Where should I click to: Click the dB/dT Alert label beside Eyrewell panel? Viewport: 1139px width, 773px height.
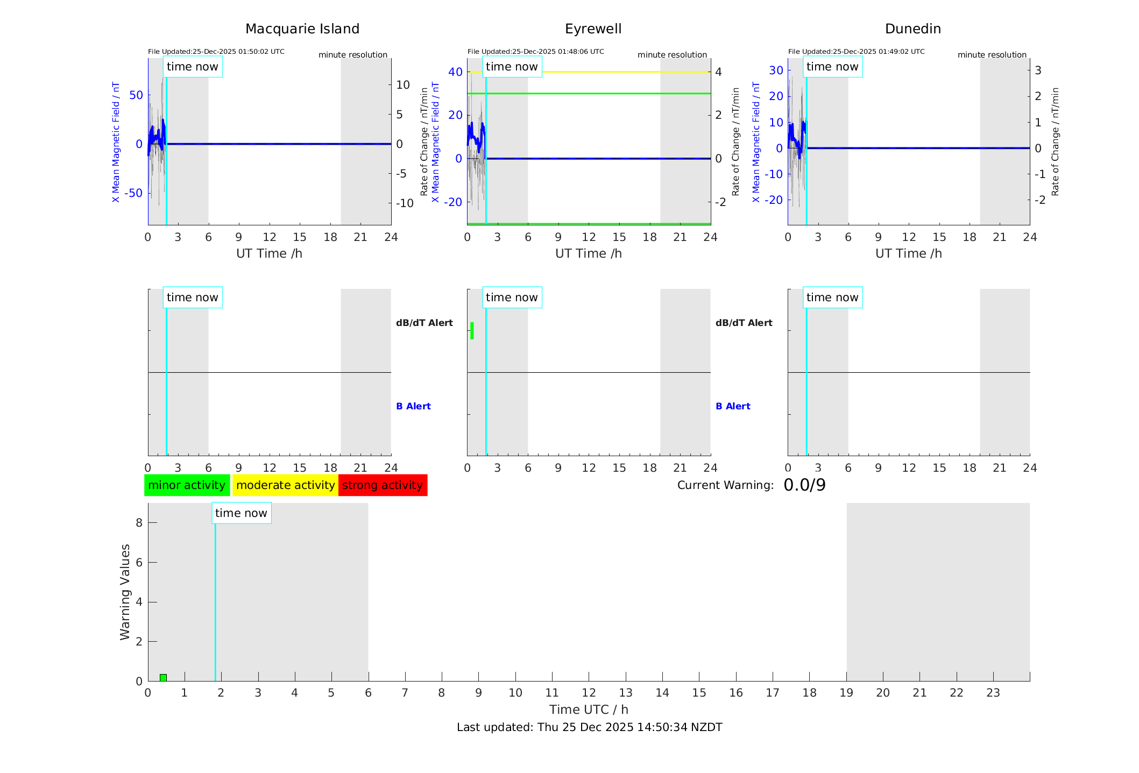(744, 323)
